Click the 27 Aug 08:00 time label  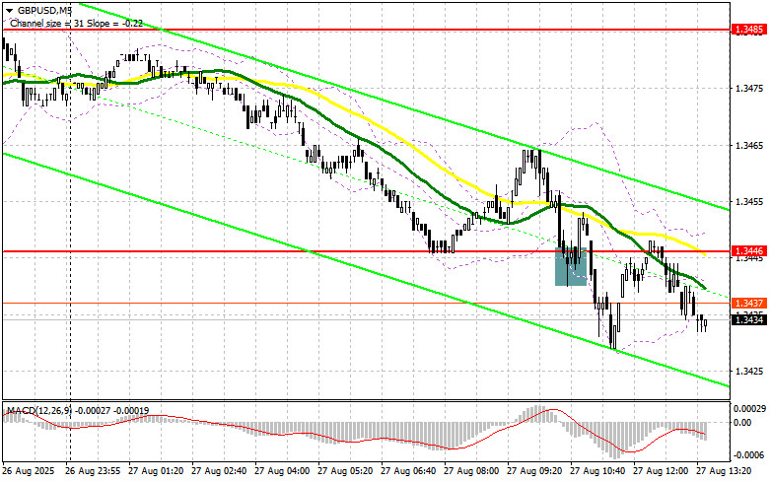click(x=471, y=471)
